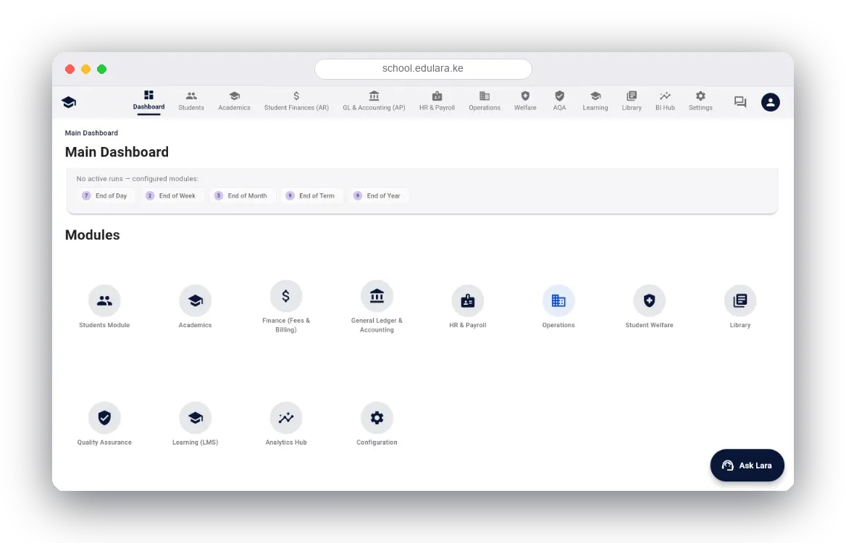846x543 pixels.
Task: Open AQA in the top navigation
Action: tap(559, 101)
